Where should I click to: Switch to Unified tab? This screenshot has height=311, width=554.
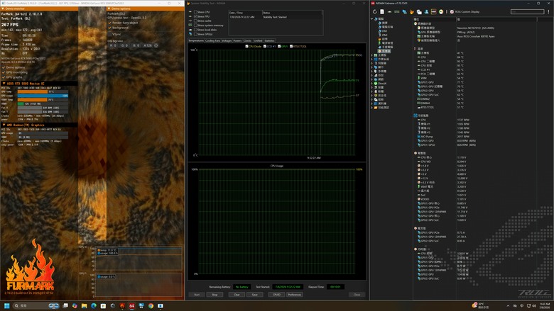pos(258,40)
